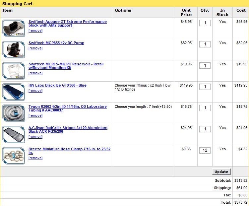Open Swiftech Apogee GT Extreme Performance link
The width and height of the screenshot is (249, 206).
pos(68,24)
